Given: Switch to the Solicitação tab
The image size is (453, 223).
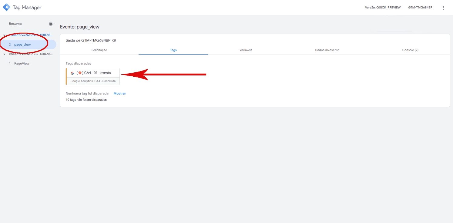Looking at the screenshot, I should point(99,50).
